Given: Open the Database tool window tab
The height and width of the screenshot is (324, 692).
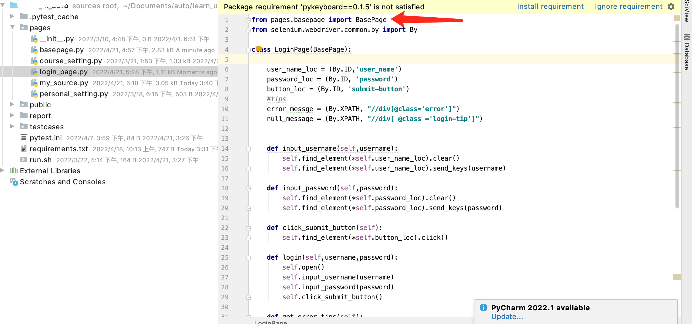Looking at the screenshot, I should pyautogui.click(x=687, y=52).
